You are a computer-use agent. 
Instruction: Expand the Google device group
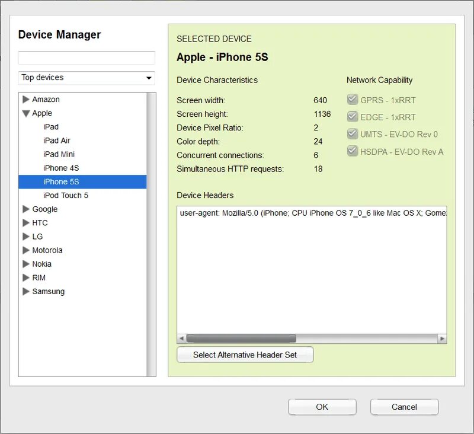point(26,209)
